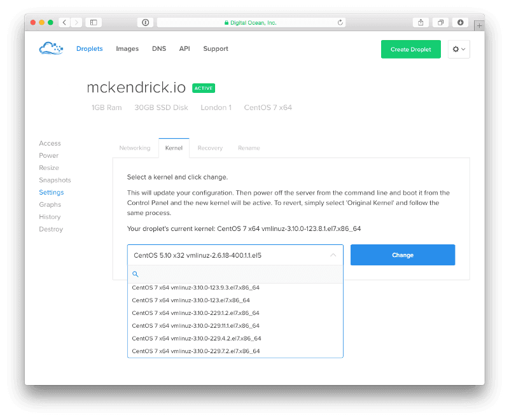Viewport: 509px width, 420px height.
Task: Open Snapshots in the sidebar
Action: coord(55,180)
